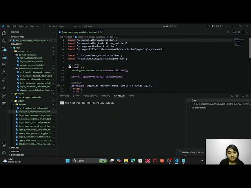Open the Windows Start button

click(x=67, y=161)
